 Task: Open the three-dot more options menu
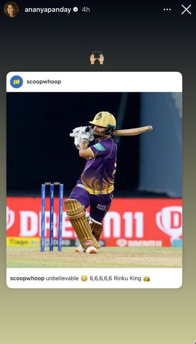[167, 10]
